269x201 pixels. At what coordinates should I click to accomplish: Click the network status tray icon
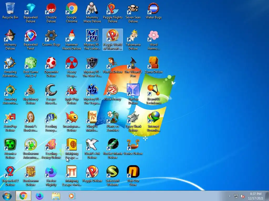click(236, 196)
